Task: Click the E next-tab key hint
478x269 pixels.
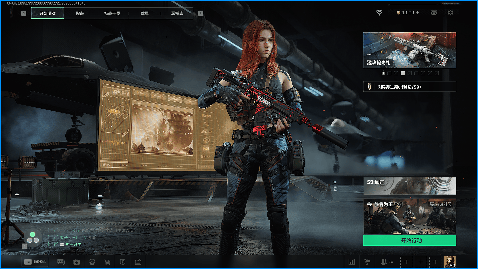Action: (201, 13)
